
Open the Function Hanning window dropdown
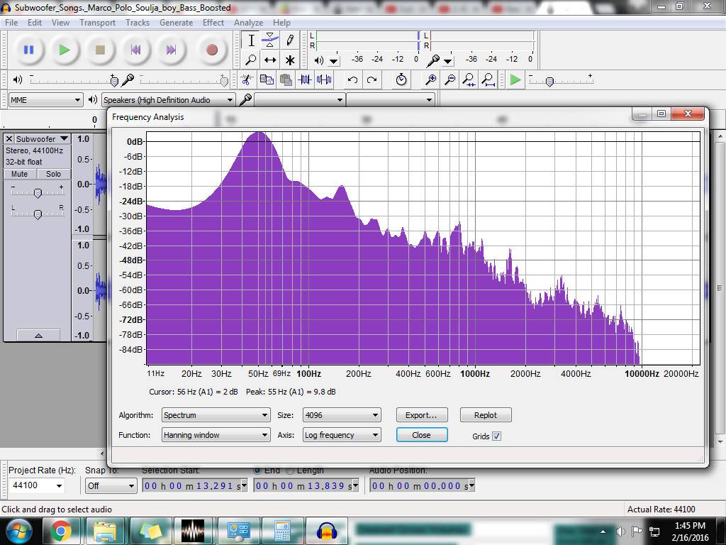coord(216,435)
